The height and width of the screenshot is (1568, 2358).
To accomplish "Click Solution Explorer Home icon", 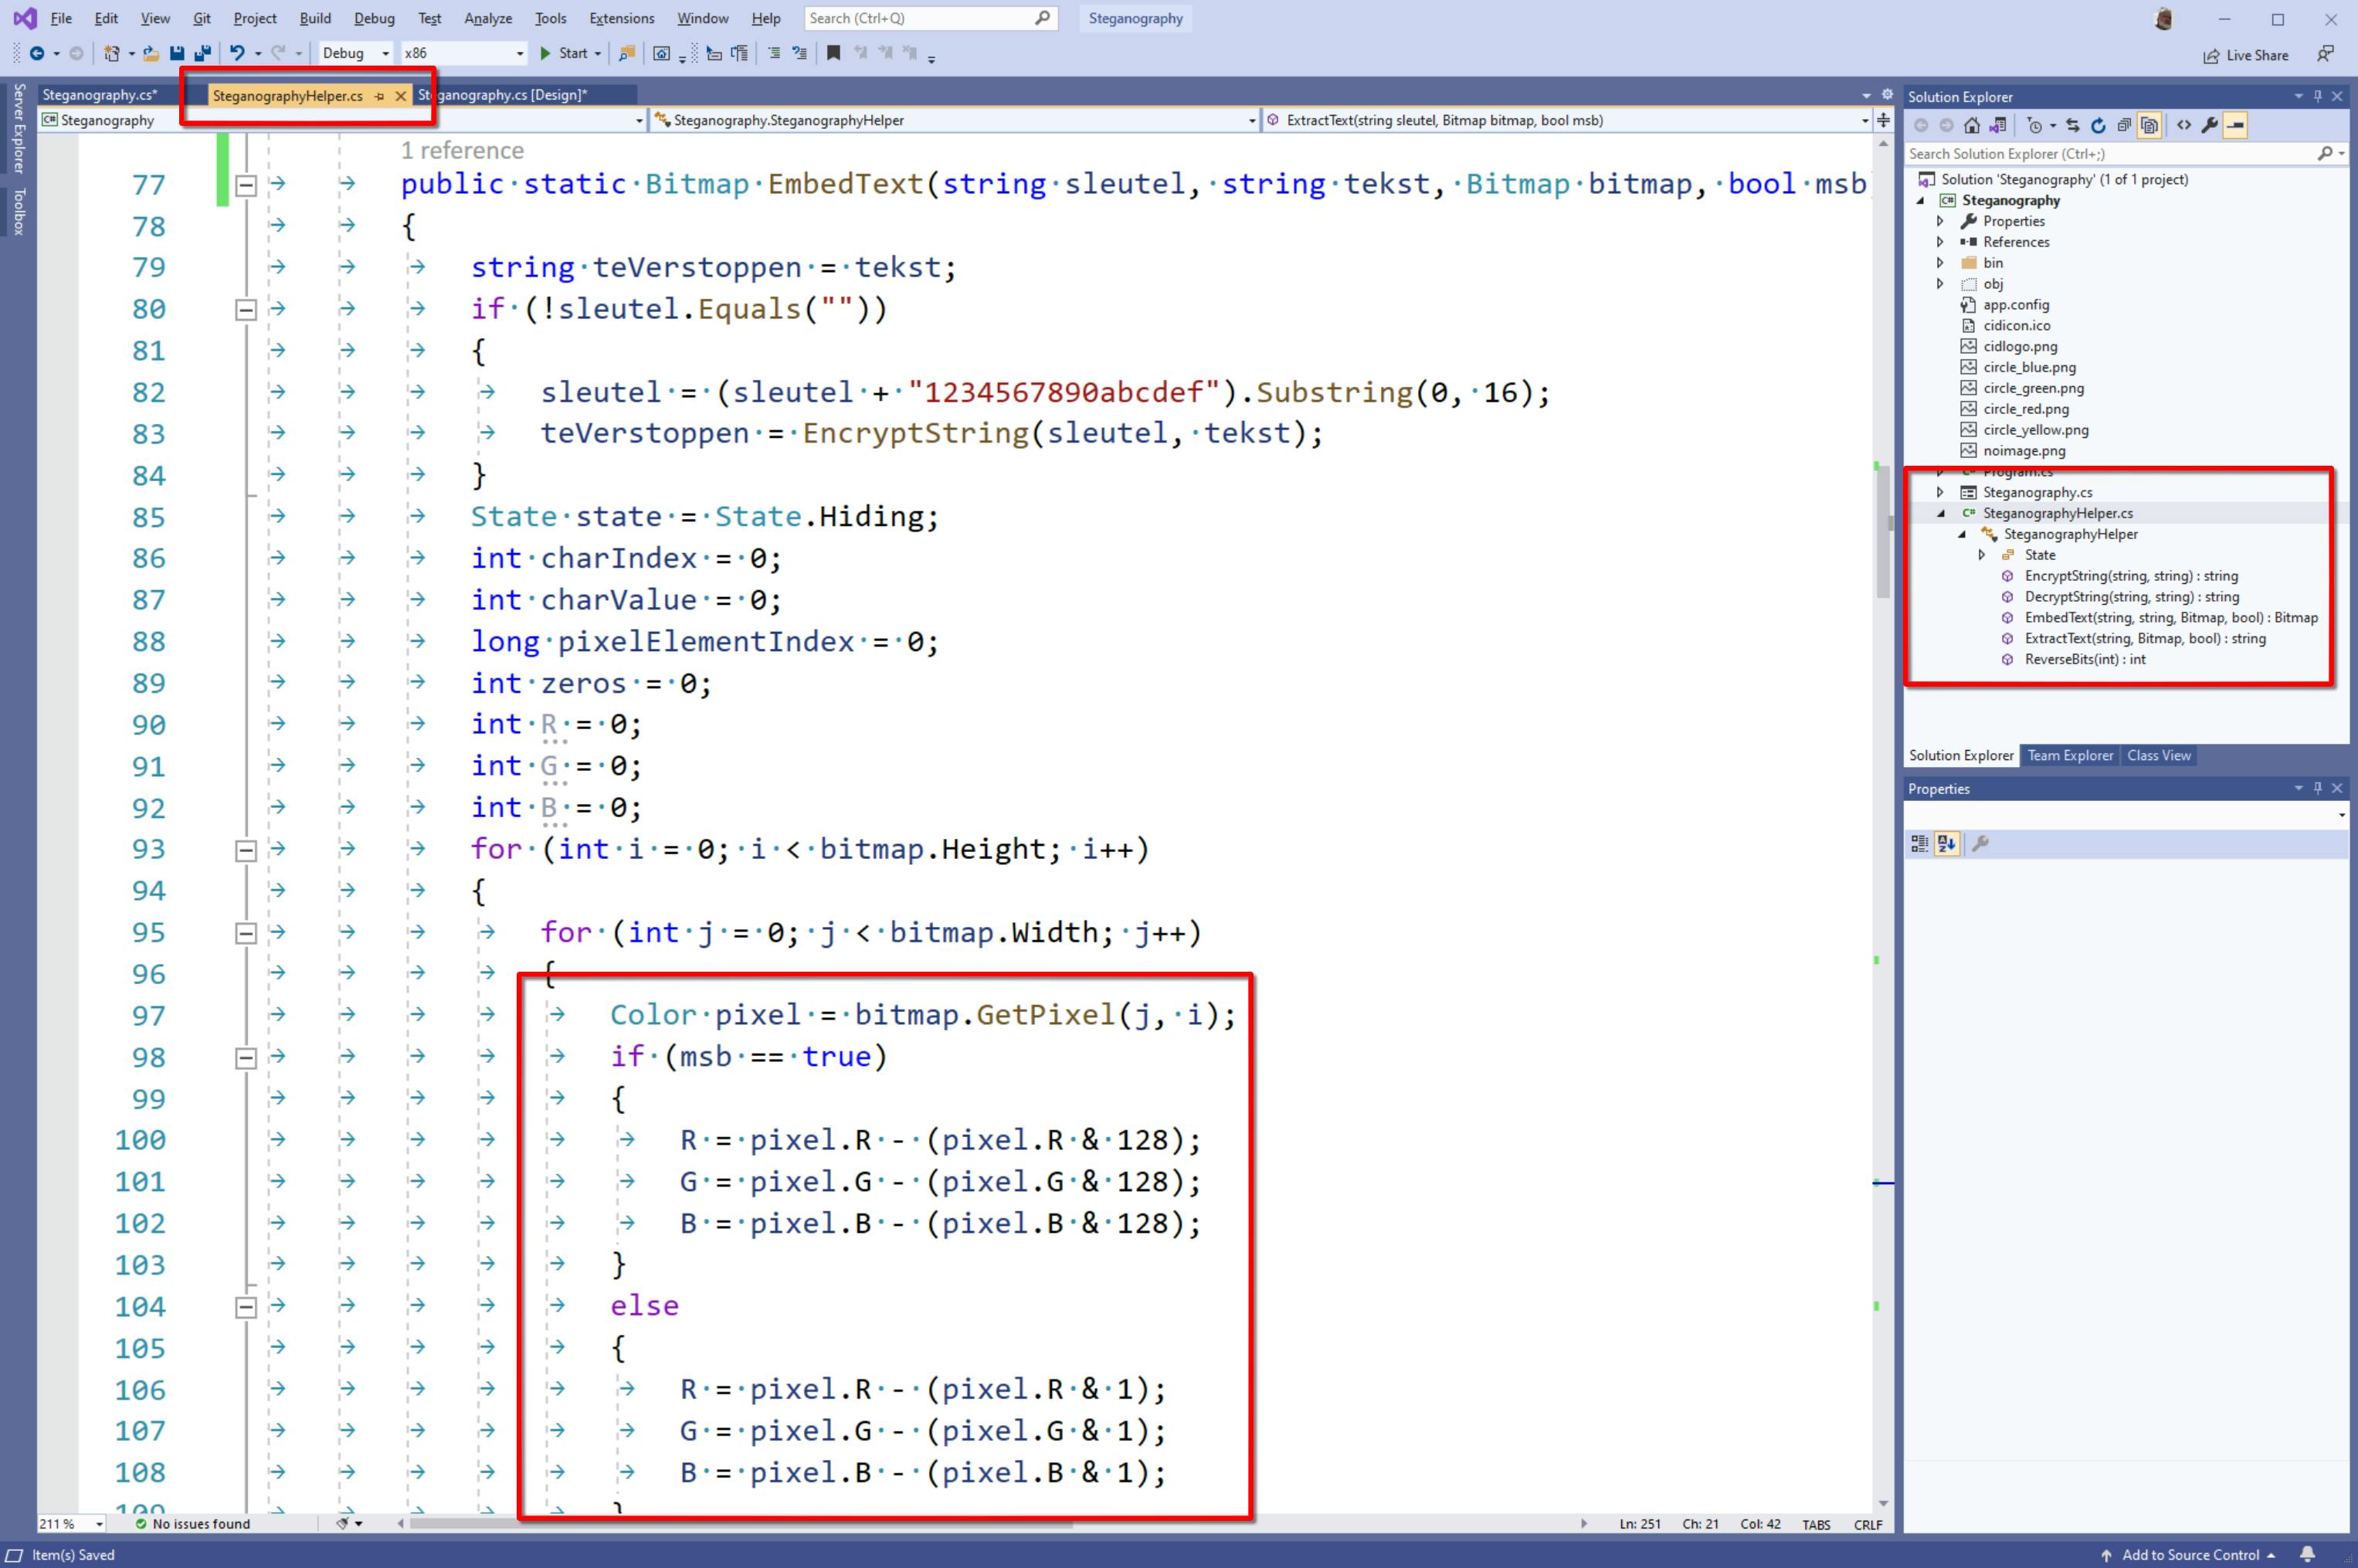I will pos(1971,125).
